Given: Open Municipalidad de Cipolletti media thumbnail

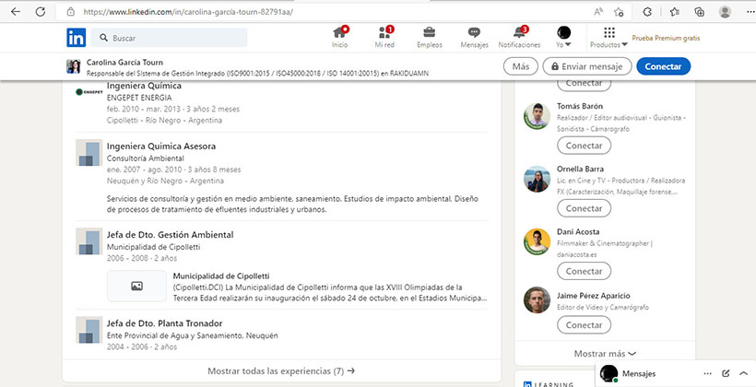Looking at the screenshot, I should tap(136, 287).
